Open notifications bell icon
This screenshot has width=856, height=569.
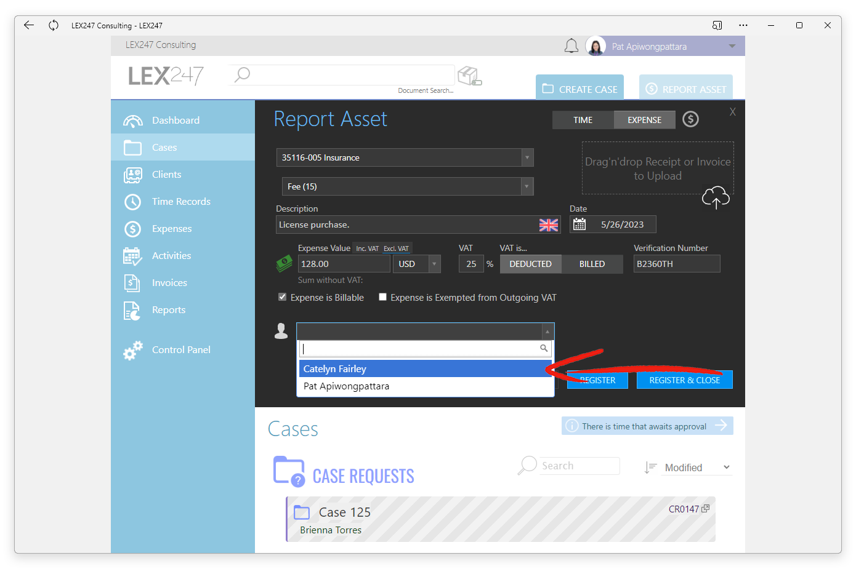(571, 46)
